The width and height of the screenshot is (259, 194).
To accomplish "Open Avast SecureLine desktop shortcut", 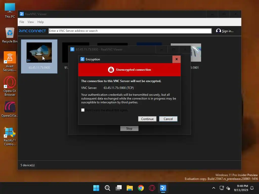I will click(10, 61).
